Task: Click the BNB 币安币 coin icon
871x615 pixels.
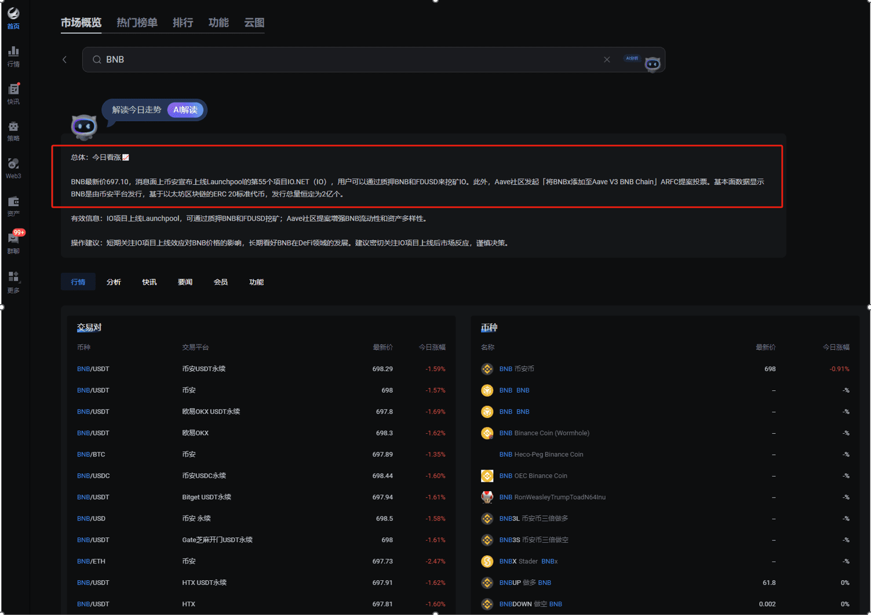Action: point(487,369)
